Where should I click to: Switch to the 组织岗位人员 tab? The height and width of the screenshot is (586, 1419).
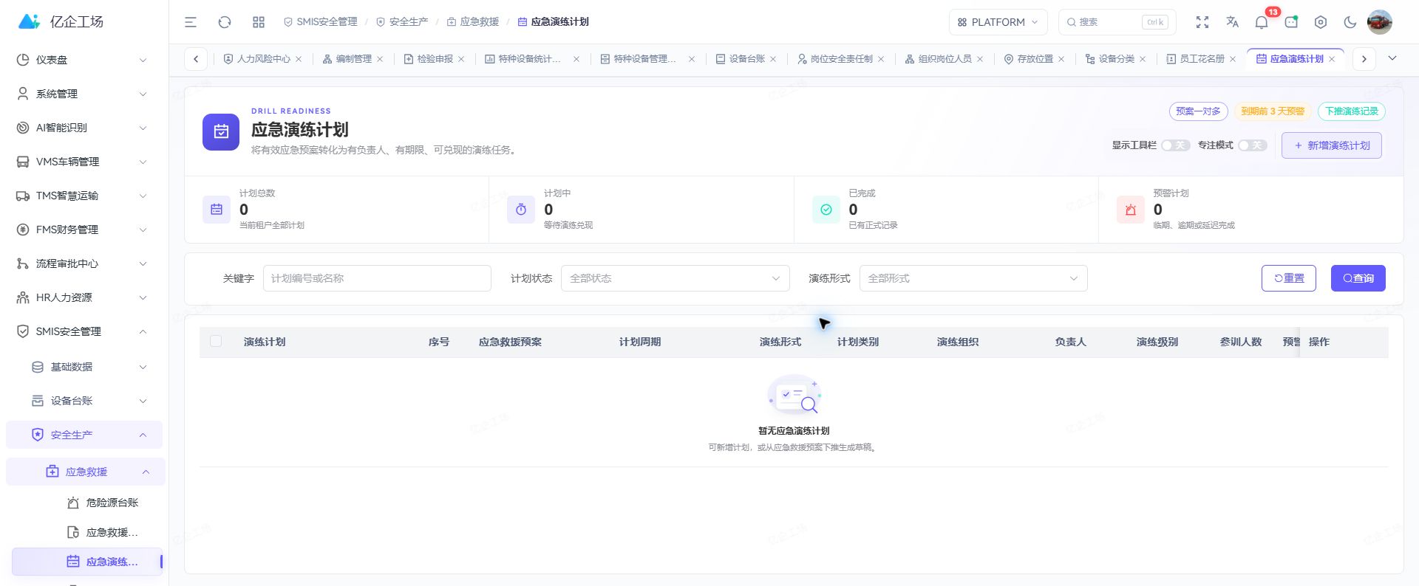pos(945,59)
